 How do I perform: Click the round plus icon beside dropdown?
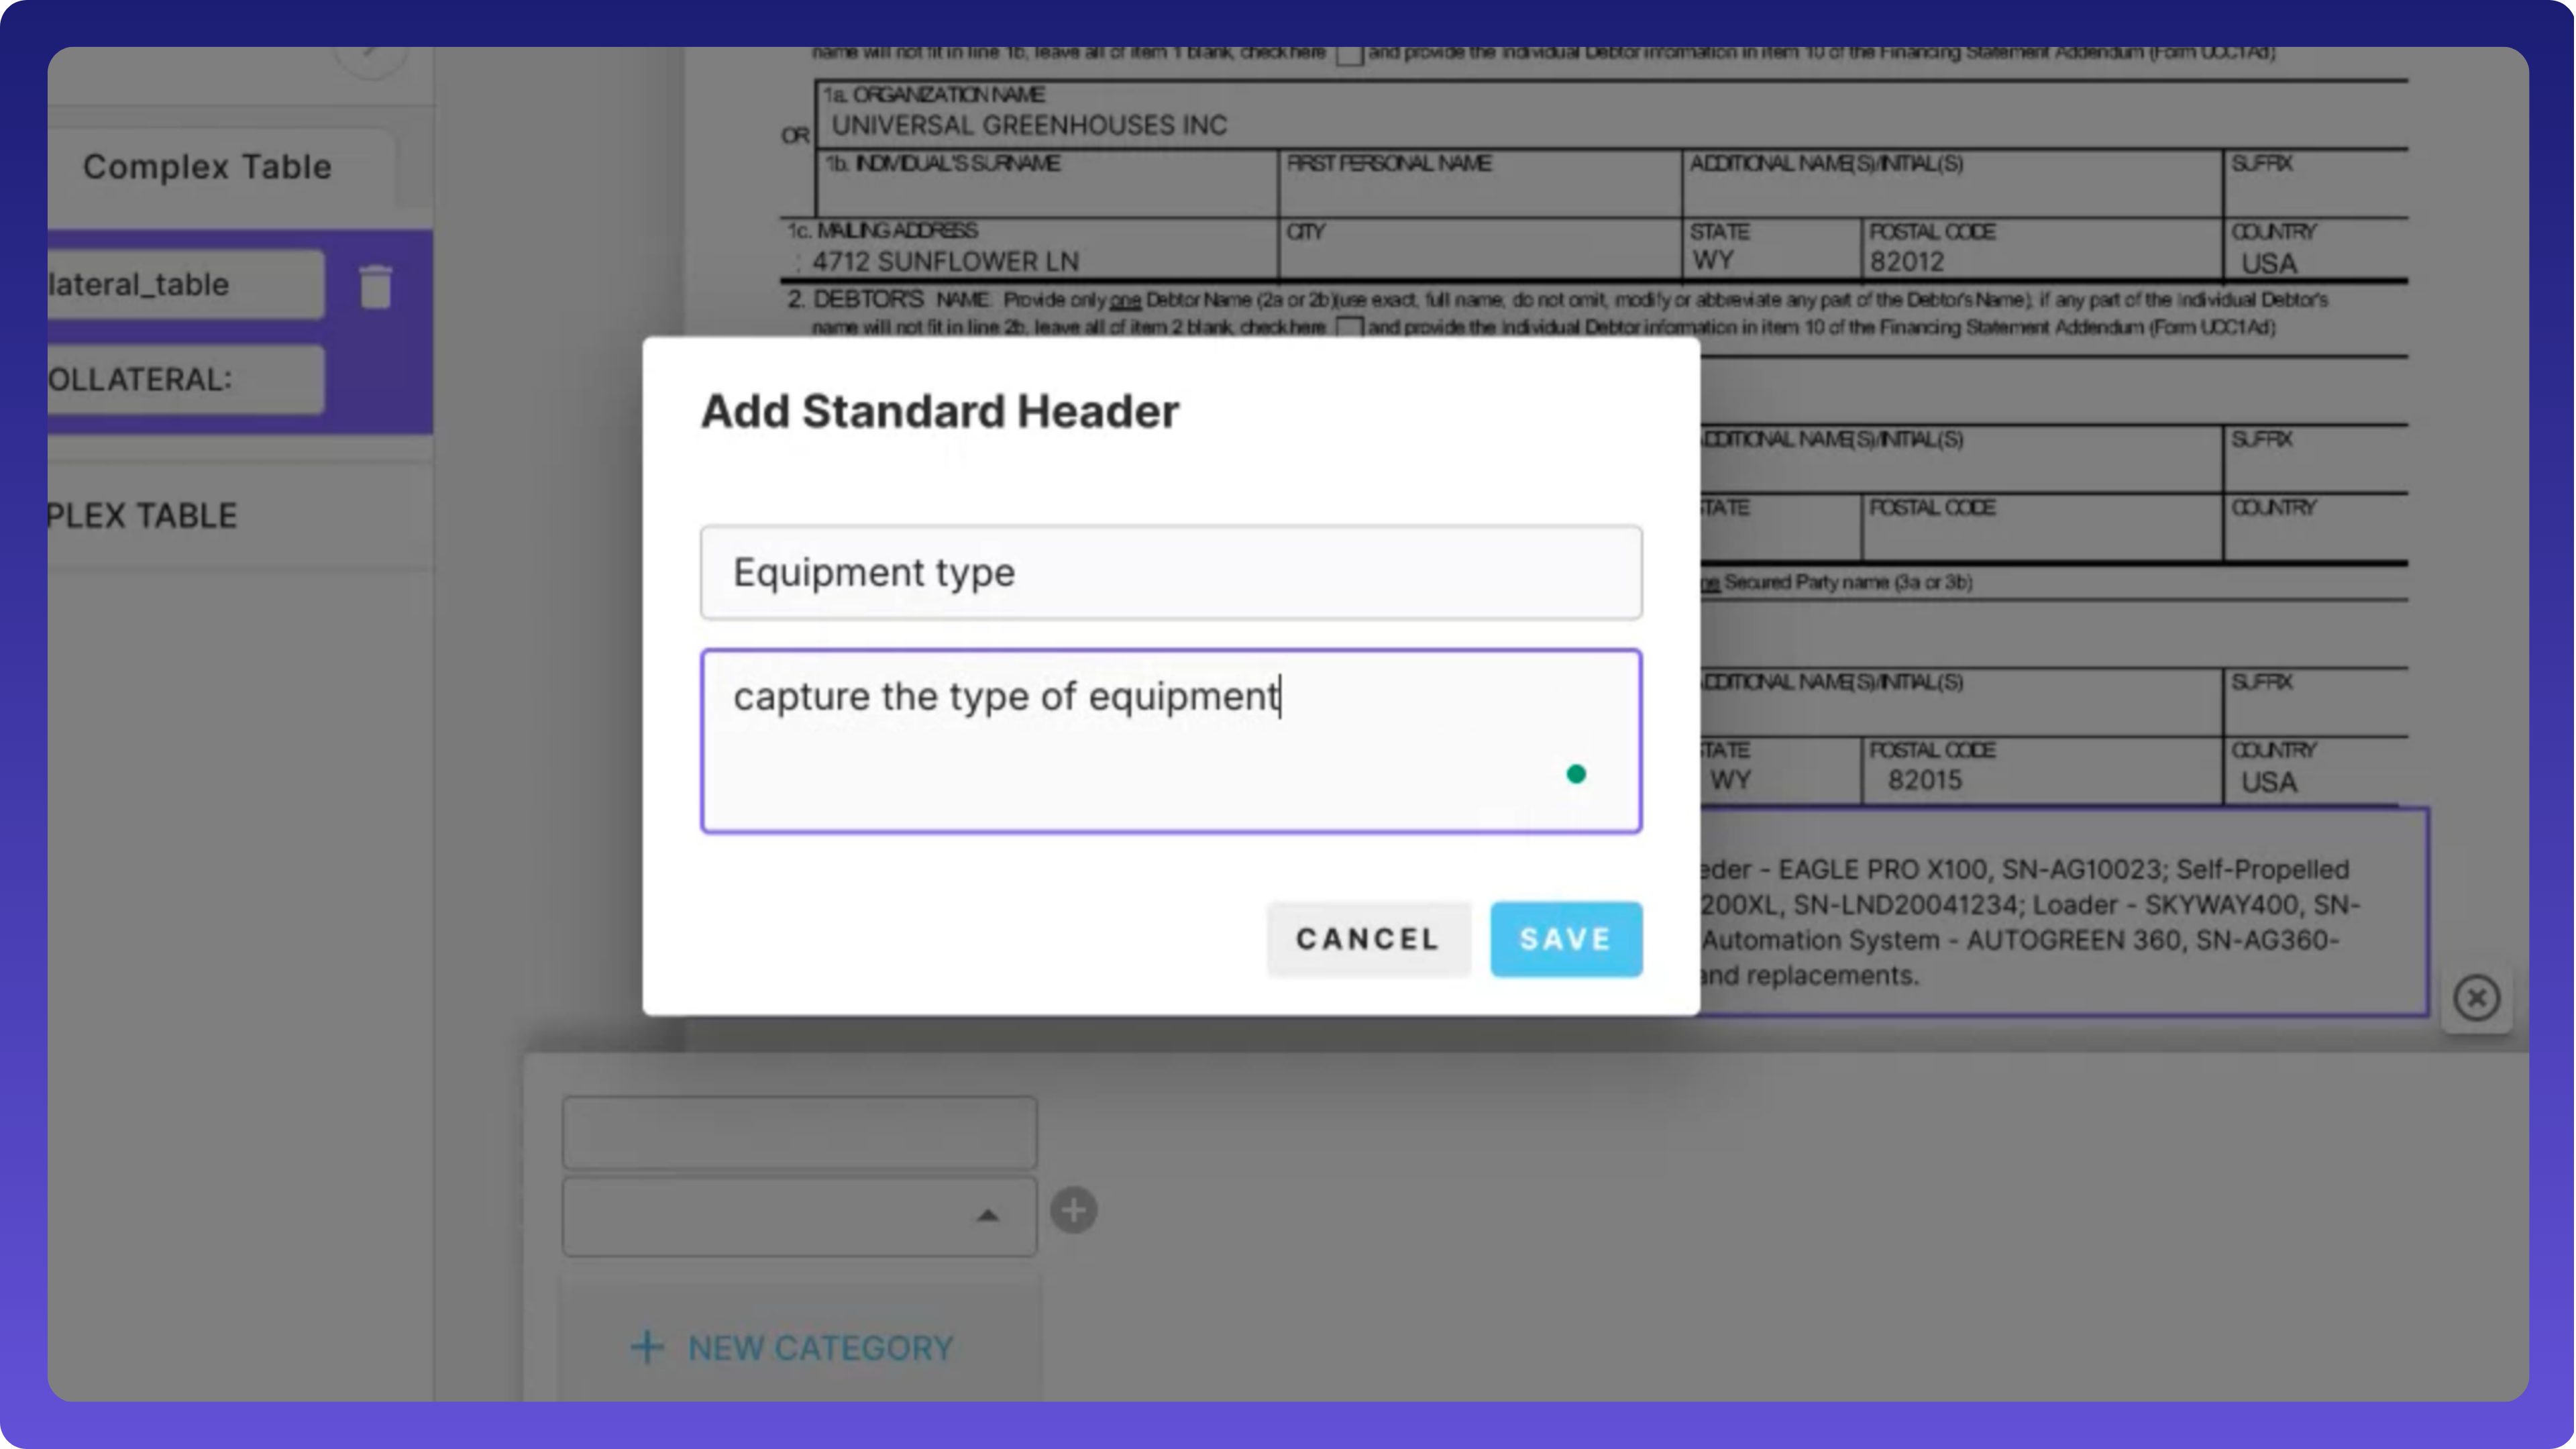click(x=1073, y=1211)
